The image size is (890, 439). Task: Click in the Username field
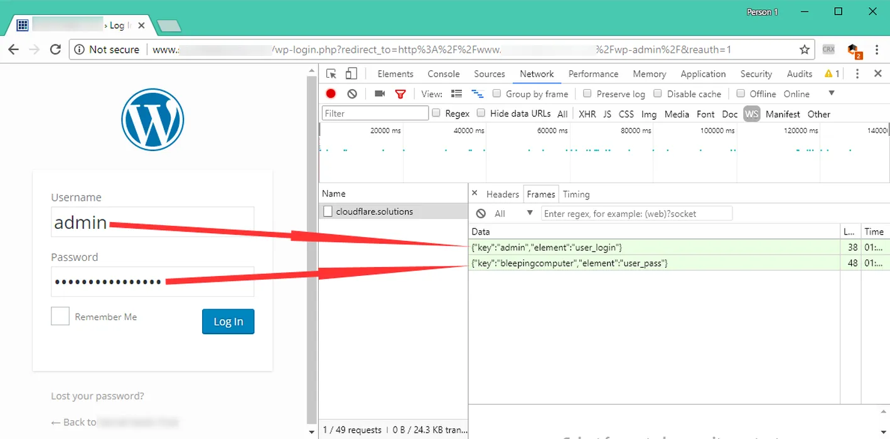pyautogui.click(x=153, y=222)
